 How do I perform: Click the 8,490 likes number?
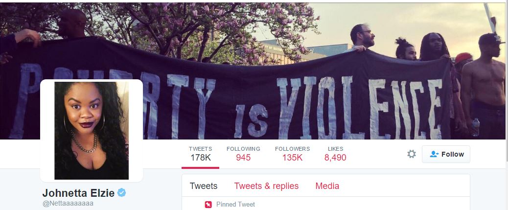(335, 158)
